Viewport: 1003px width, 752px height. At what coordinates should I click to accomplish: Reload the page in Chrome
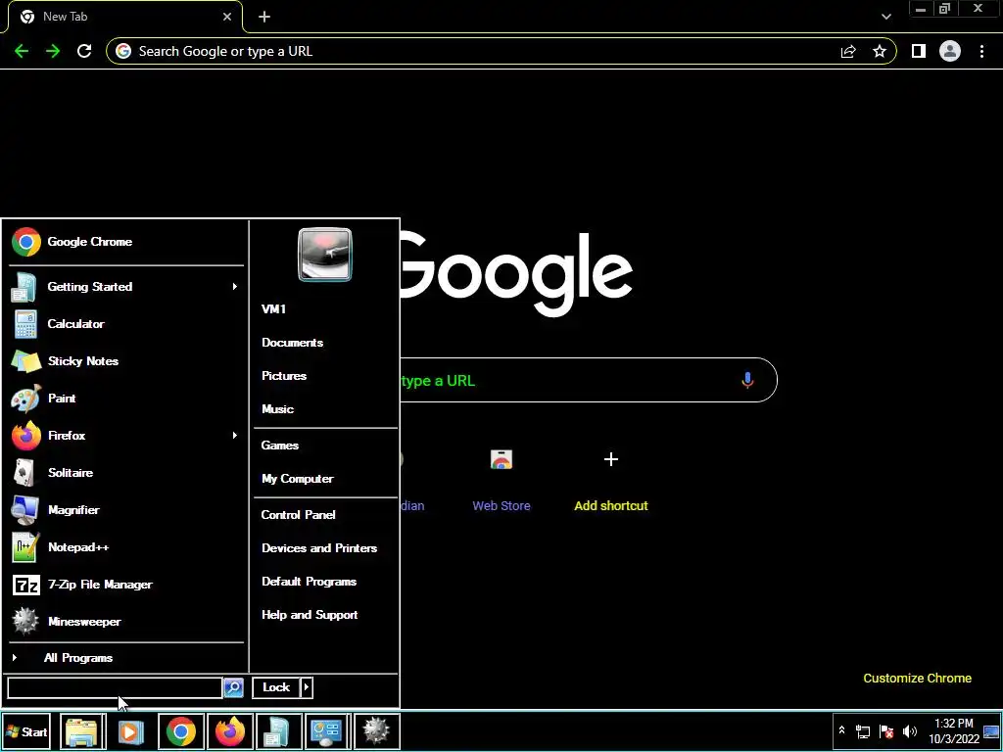click(x=84, y=51)
